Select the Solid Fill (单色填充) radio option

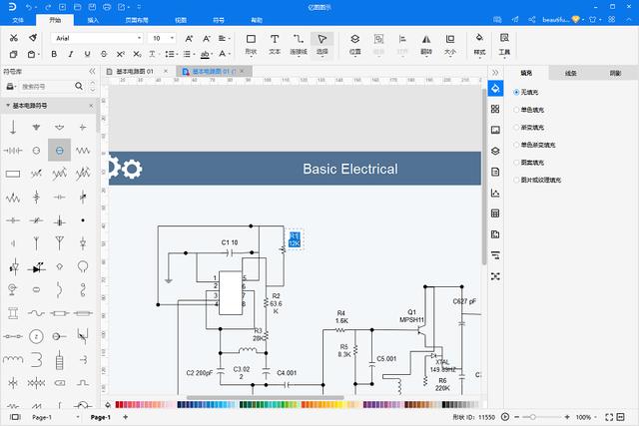[516, 110]
